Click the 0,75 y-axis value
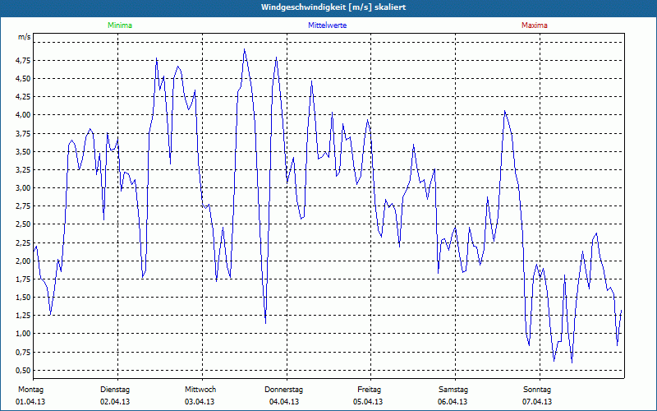This screenshot has width=657, height=411. 24,353
